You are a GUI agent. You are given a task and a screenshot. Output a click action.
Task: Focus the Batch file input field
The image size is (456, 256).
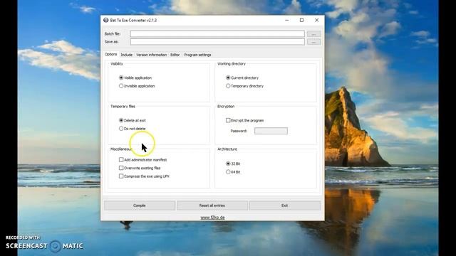point(217,34)
